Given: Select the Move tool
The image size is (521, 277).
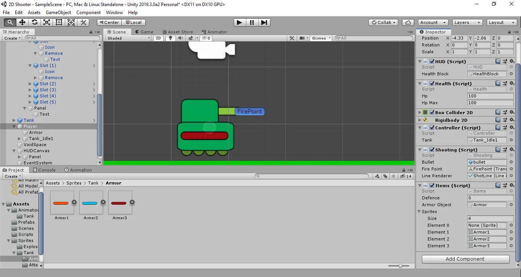Looking at the screenshot, I should [23, 22].
